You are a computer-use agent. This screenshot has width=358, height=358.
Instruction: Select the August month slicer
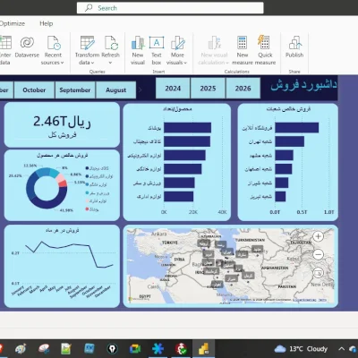coord(115,89)
